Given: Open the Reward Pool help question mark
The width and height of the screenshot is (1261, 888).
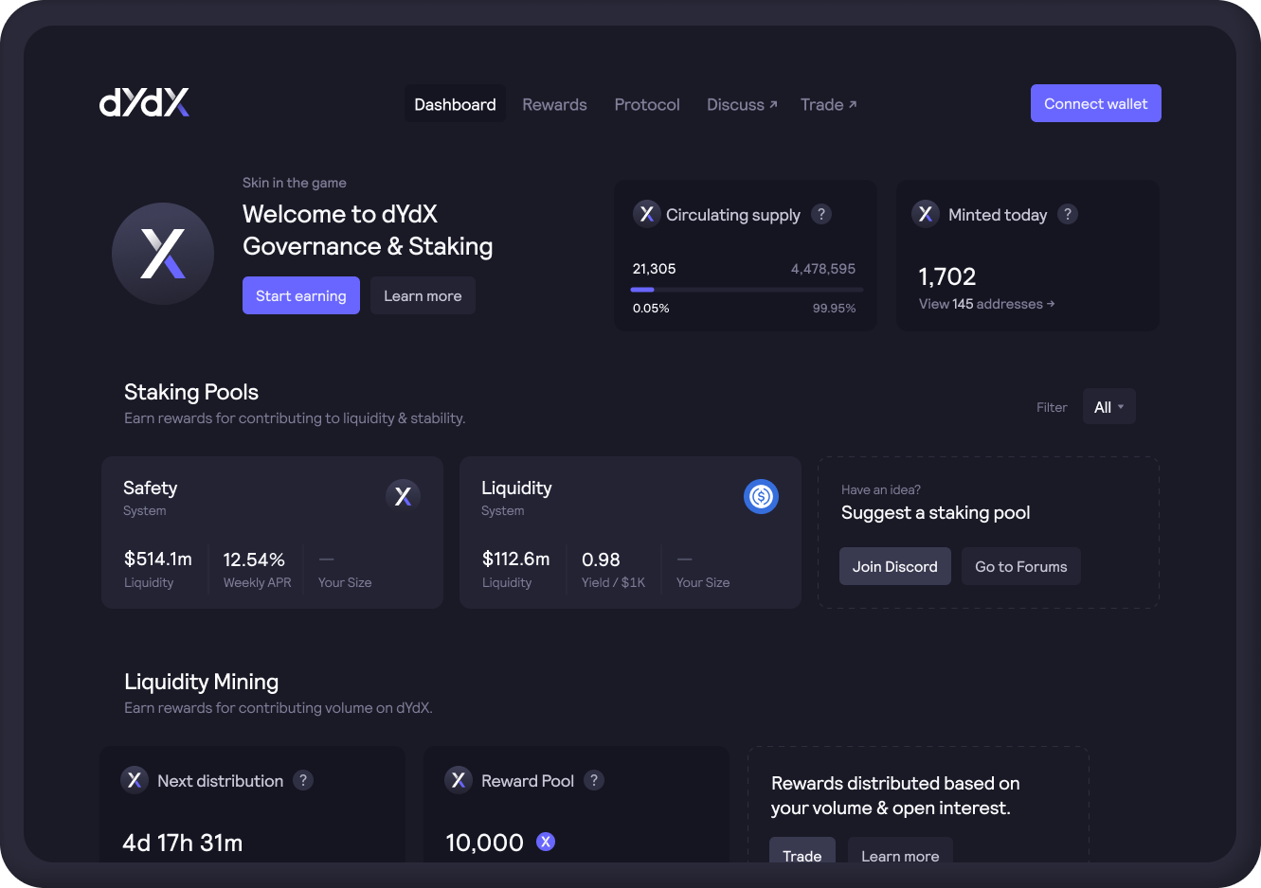Looking at the screenshot, I should click(x=594, y=780).
